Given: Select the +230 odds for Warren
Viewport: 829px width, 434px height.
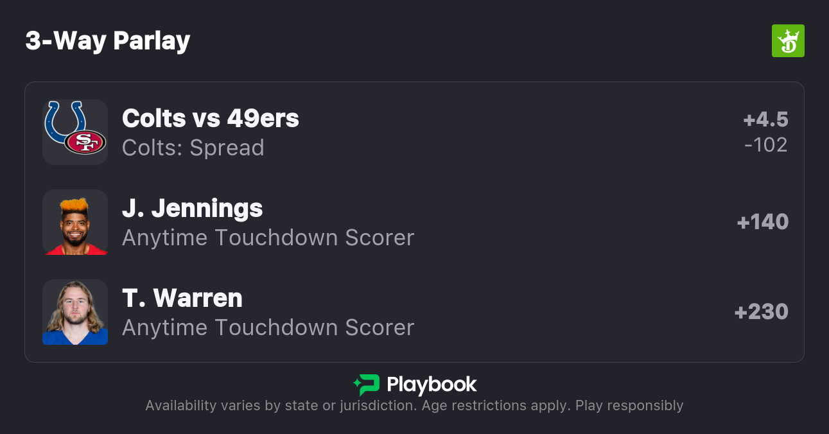Looking at the screenshot, I should 761,312.
